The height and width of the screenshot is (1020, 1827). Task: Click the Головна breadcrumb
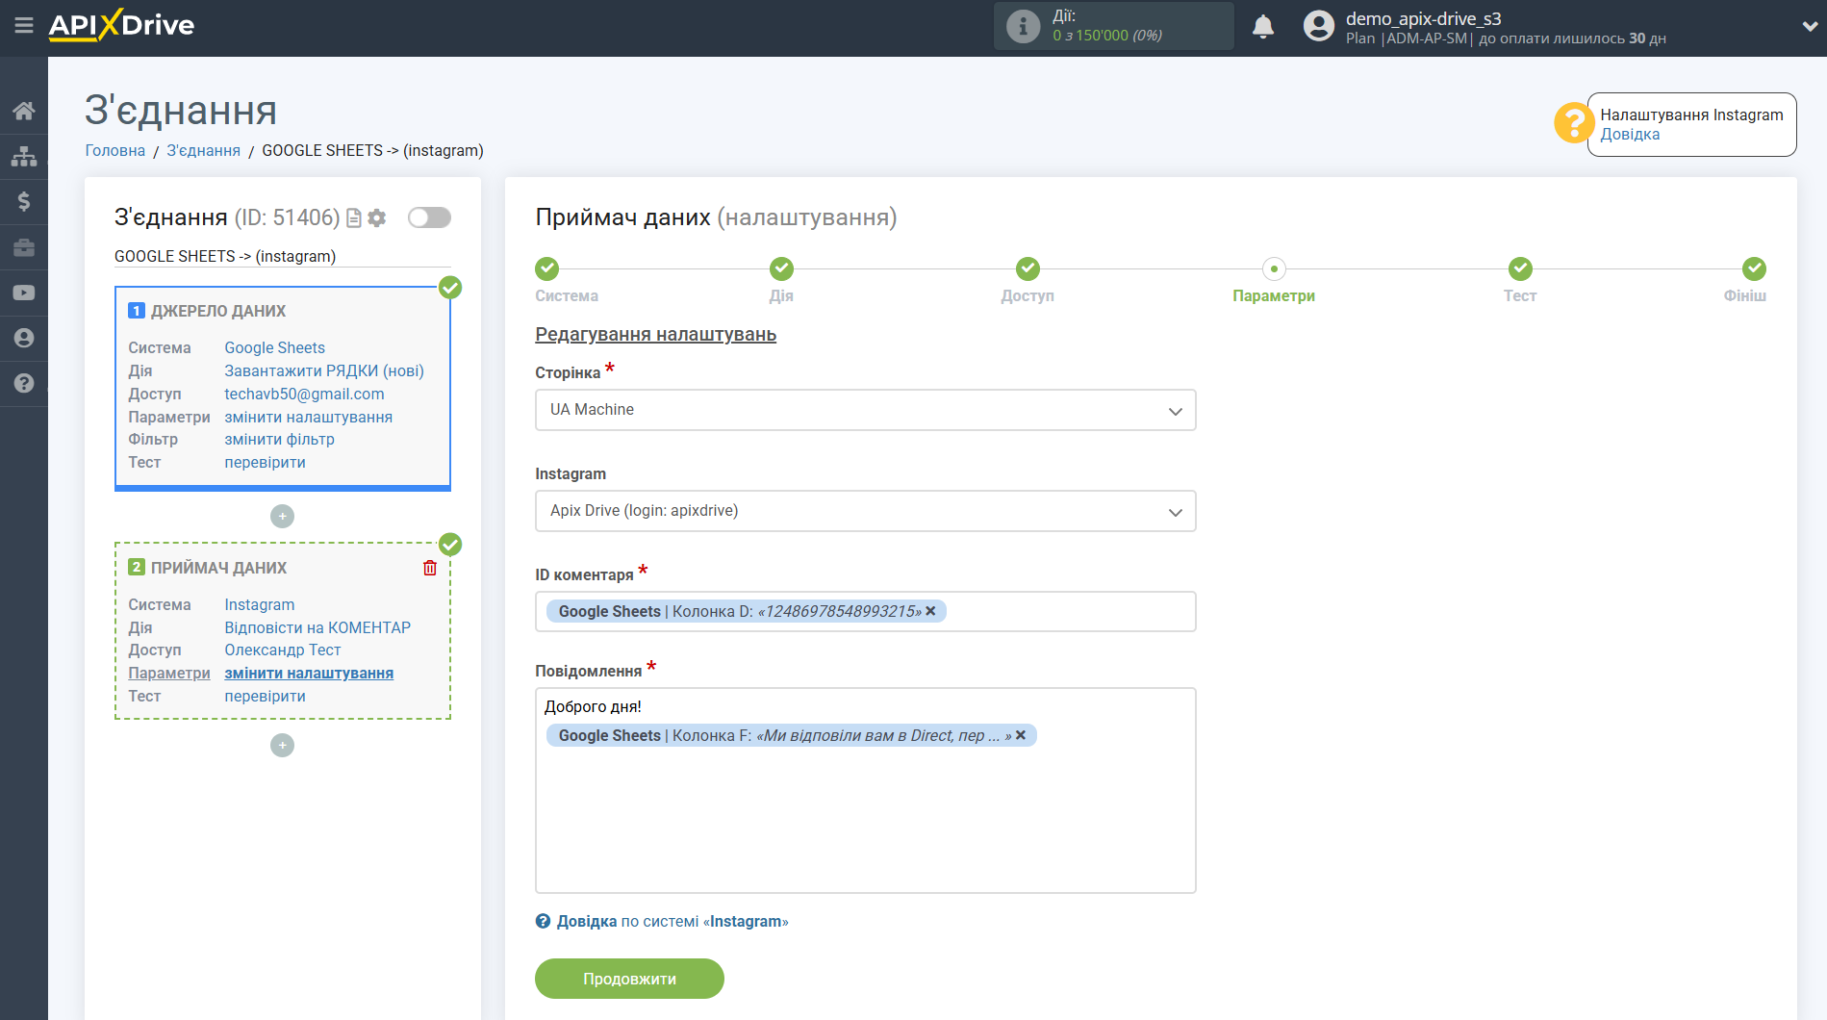[x=115, y=150]
